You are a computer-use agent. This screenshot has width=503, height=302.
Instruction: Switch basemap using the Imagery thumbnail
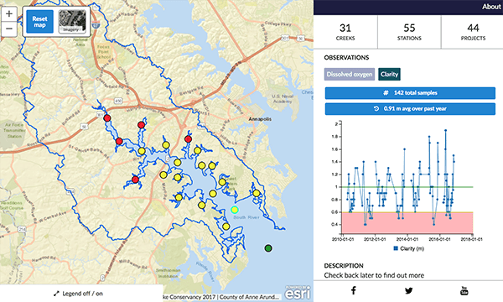[x=72, y=22]
